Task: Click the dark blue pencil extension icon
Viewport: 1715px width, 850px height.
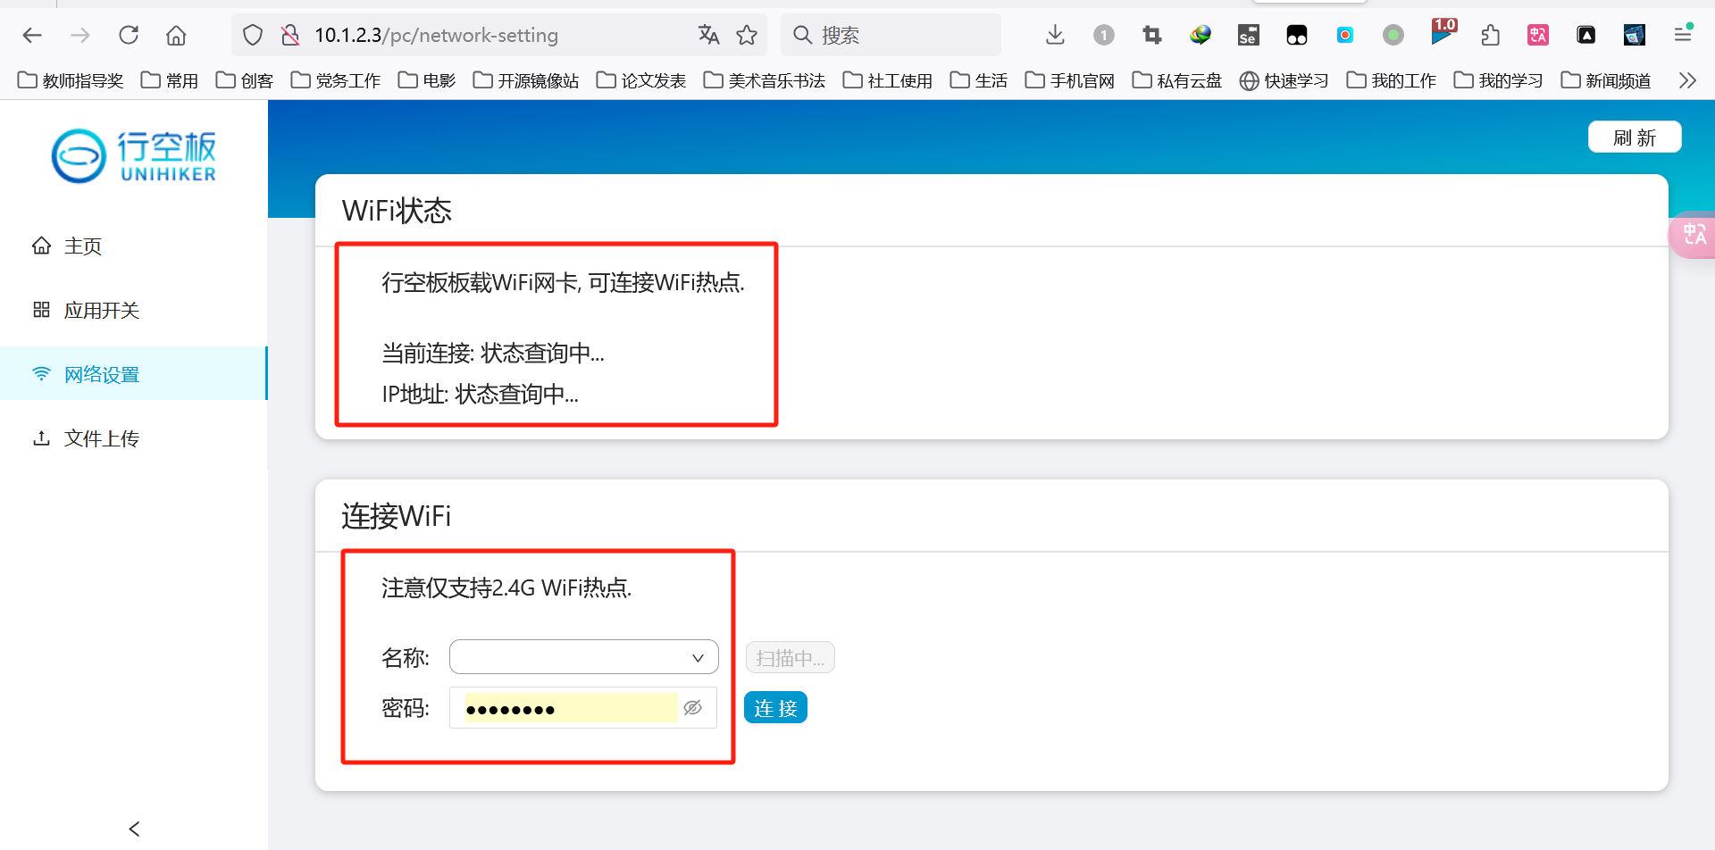Action: tap(1635, 35)
